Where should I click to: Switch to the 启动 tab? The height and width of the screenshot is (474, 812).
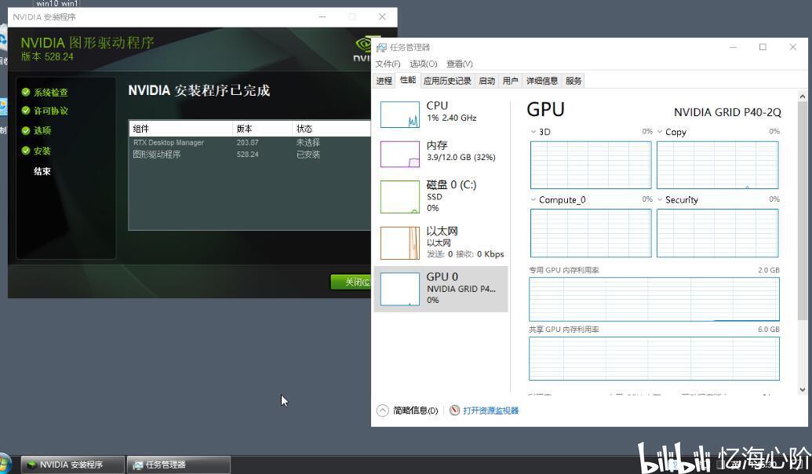tap(486, 81)
